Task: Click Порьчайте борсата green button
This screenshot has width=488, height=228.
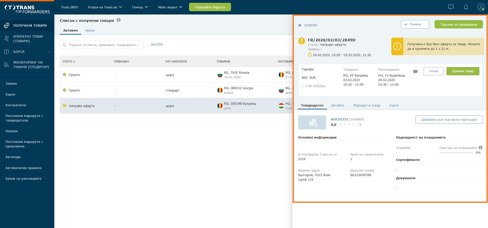Action: [210, 7]
